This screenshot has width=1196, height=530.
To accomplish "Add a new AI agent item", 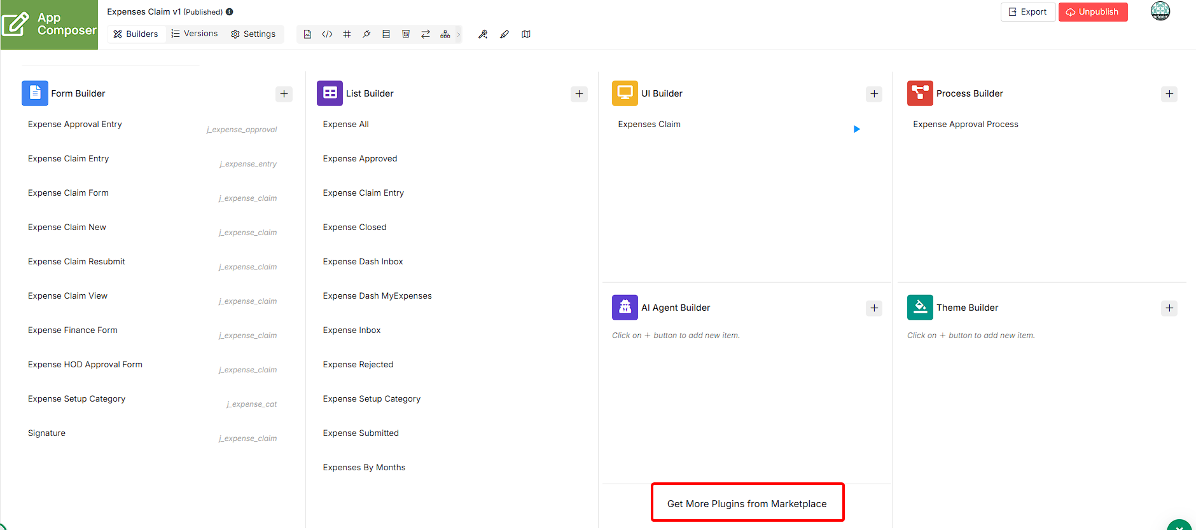I will [875, 308].
